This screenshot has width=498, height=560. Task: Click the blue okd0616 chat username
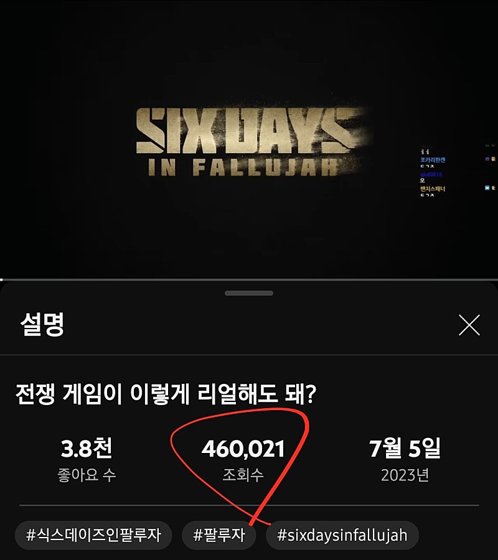pyautogui.click(x=431, y=174)
